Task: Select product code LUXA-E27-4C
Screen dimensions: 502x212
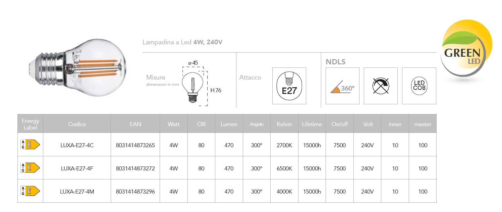Action: [77, 145]
